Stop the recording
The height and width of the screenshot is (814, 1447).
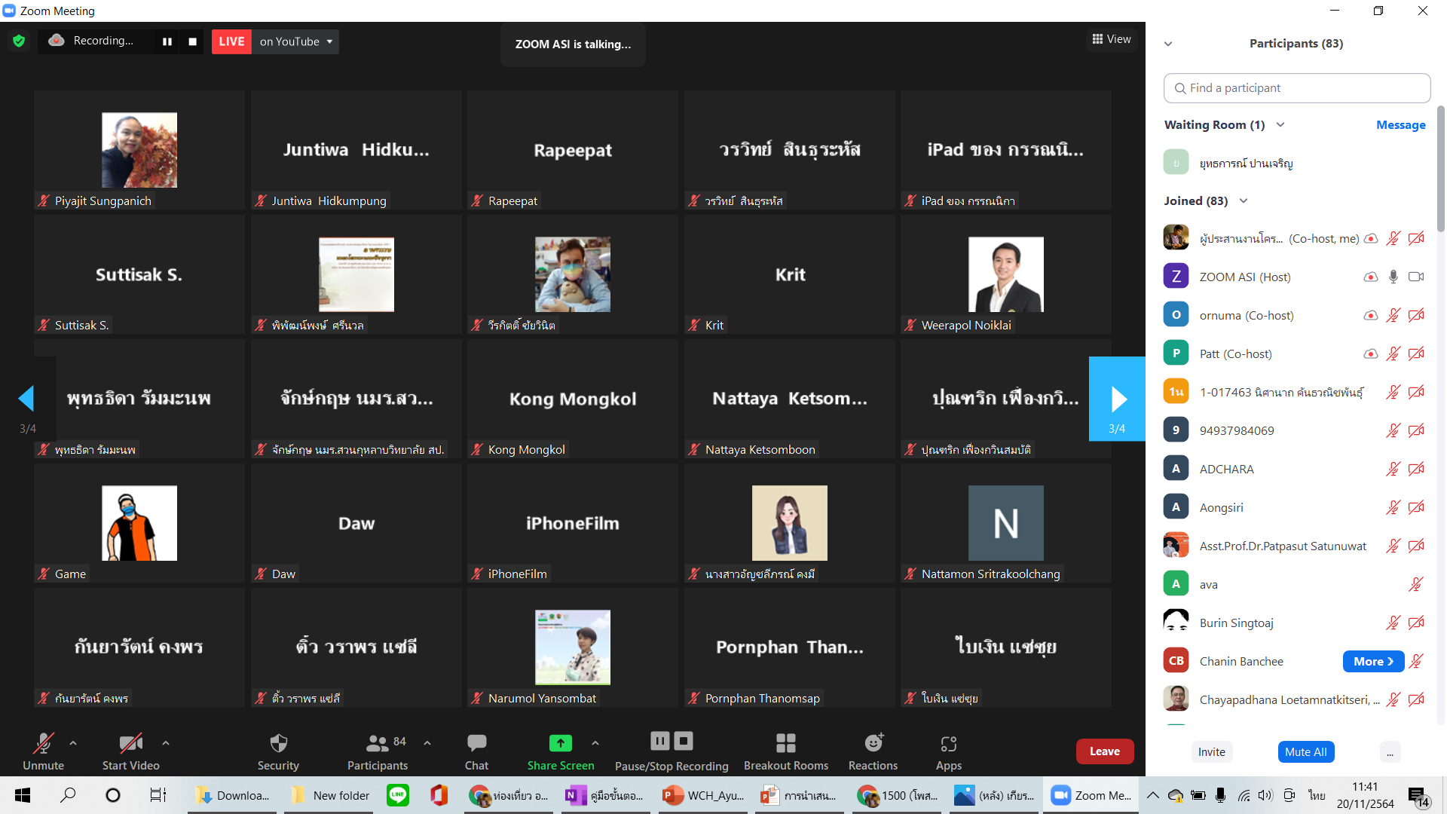pos(192,41)
